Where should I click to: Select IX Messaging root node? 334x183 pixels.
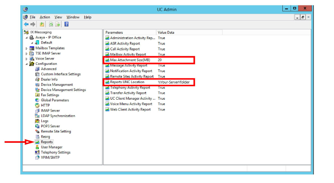[41, 32]
